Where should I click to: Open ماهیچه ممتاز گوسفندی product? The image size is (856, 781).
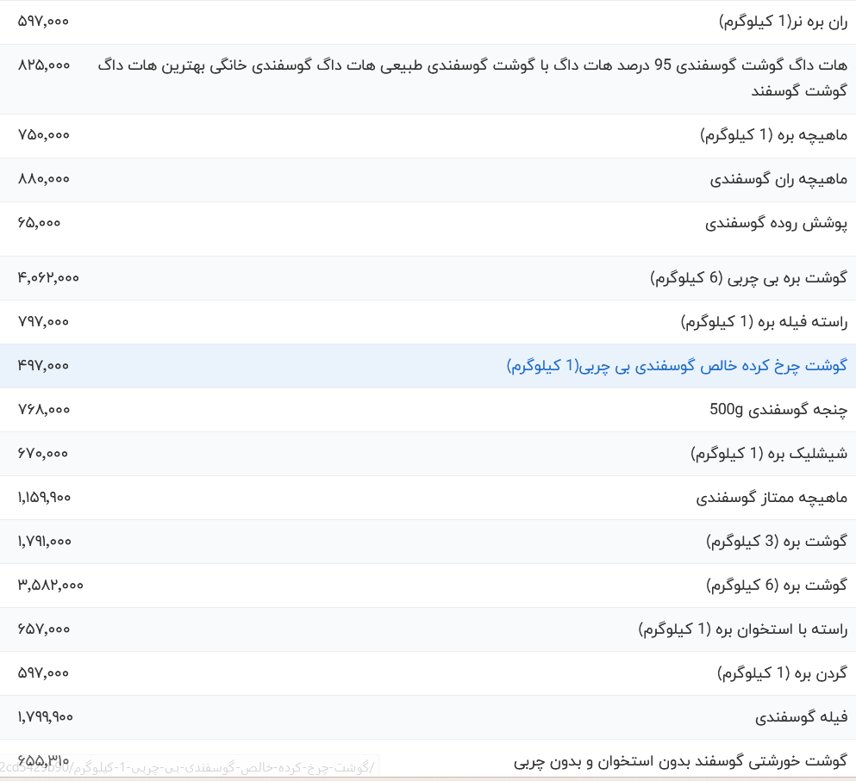[772, 498]
